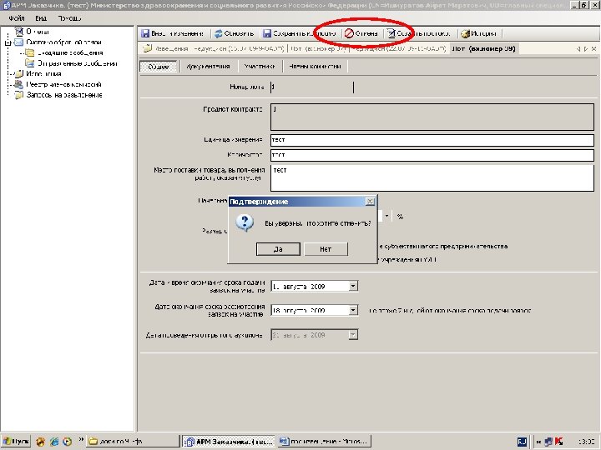Screen dimensions: 601x450
Task: Click 'Да' in the confirmation dialog
Action: [x=278, y=249]
